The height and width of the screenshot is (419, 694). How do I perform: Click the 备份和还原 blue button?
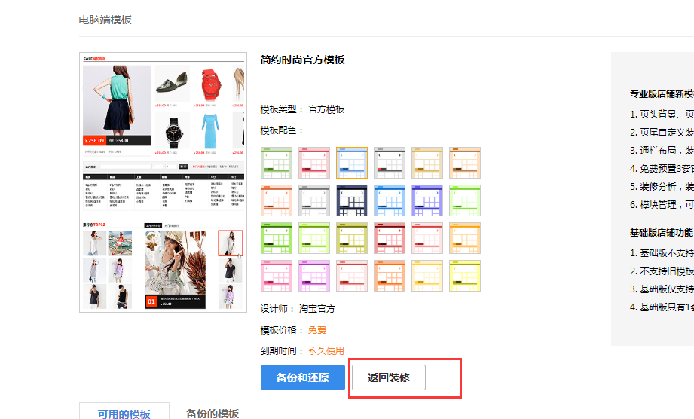pyautogui.click(x=303, y=378)
